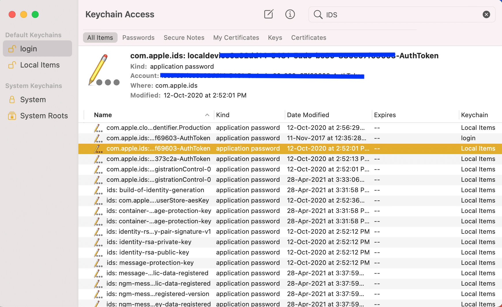The height and width of the screenshot is (307, 502).
Task: Toggle the Name column sort order chevron
Action: point(207,115)
